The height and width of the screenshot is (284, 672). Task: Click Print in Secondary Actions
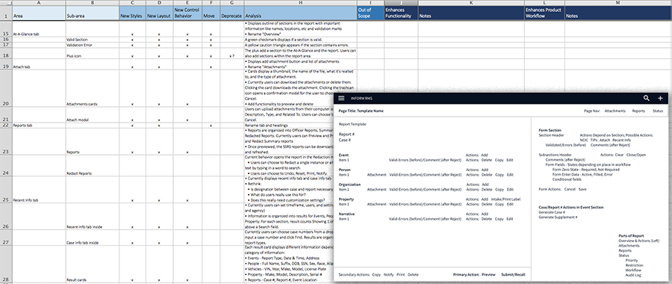tap(400, 274)
